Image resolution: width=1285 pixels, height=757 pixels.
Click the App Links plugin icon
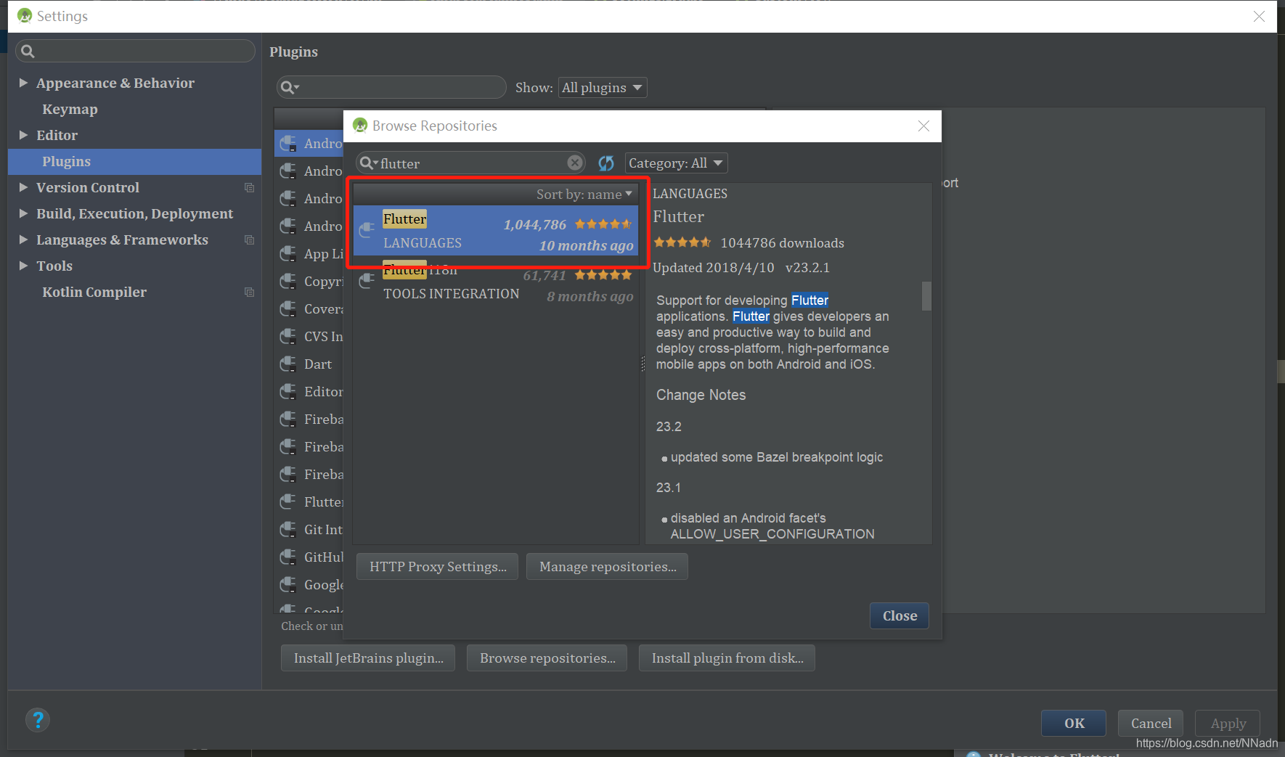[x=288, y=253]
